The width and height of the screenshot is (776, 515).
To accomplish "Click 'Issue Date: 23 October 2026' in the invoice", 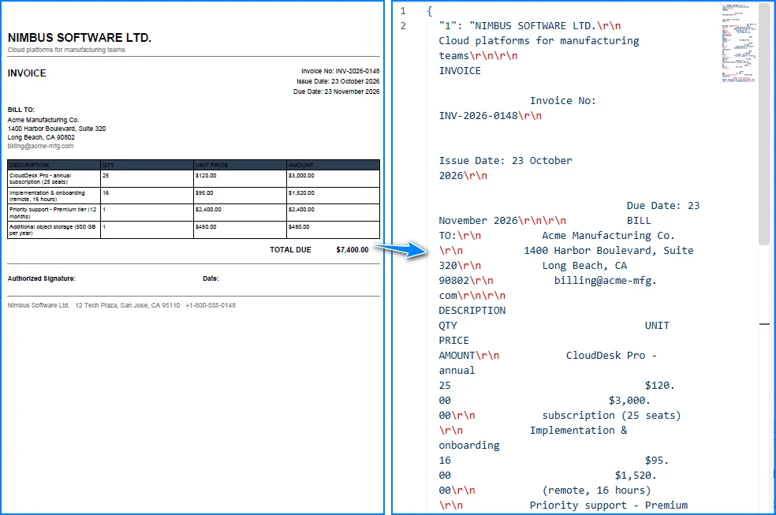I will click(338, 81).
